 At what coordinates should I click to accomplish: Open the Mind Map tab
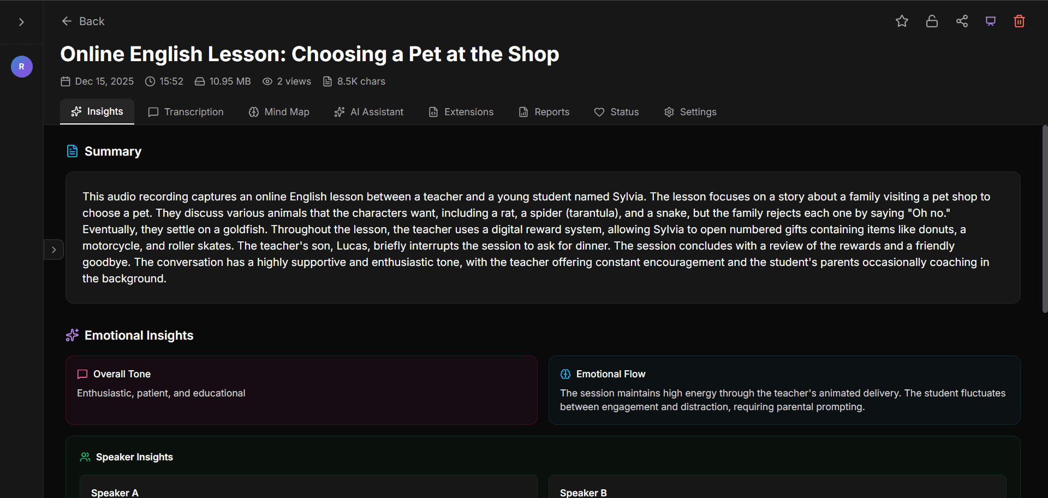tap(279, 112)
